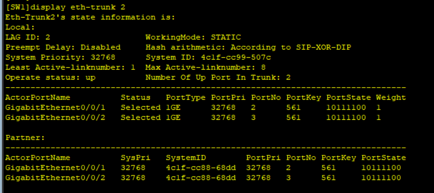Select 'Preempt Delay: Disabled' text
The image size is (434, 193).
[63, 47]
